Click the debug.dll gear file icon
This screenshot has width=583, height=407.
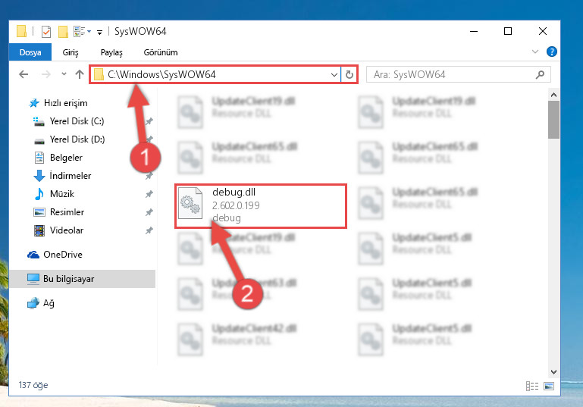(190, 203)
